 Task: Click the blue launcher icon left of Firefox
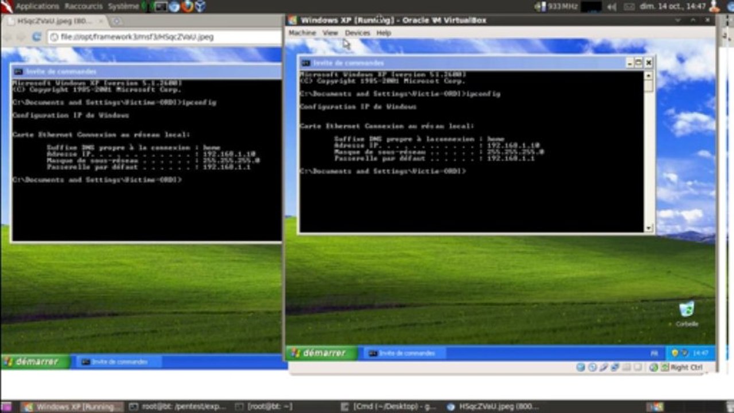174,6
